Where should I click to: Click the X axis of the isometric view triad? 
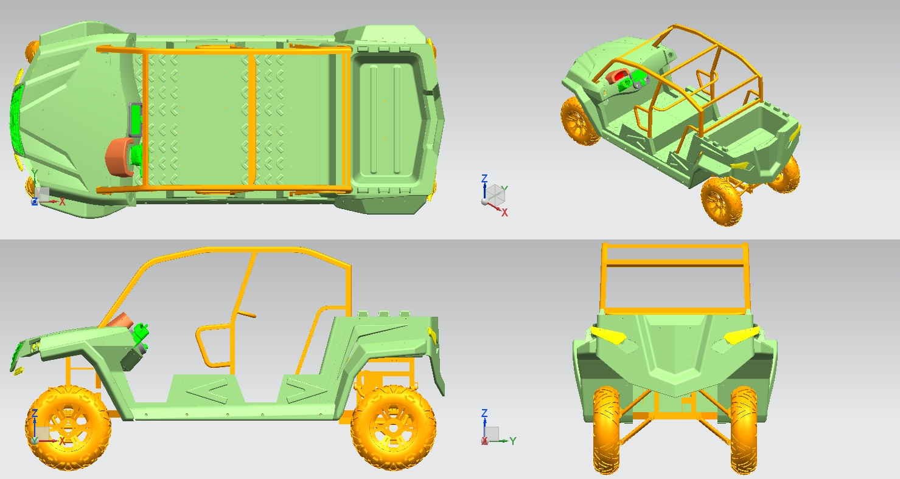[x=494, y=205]
